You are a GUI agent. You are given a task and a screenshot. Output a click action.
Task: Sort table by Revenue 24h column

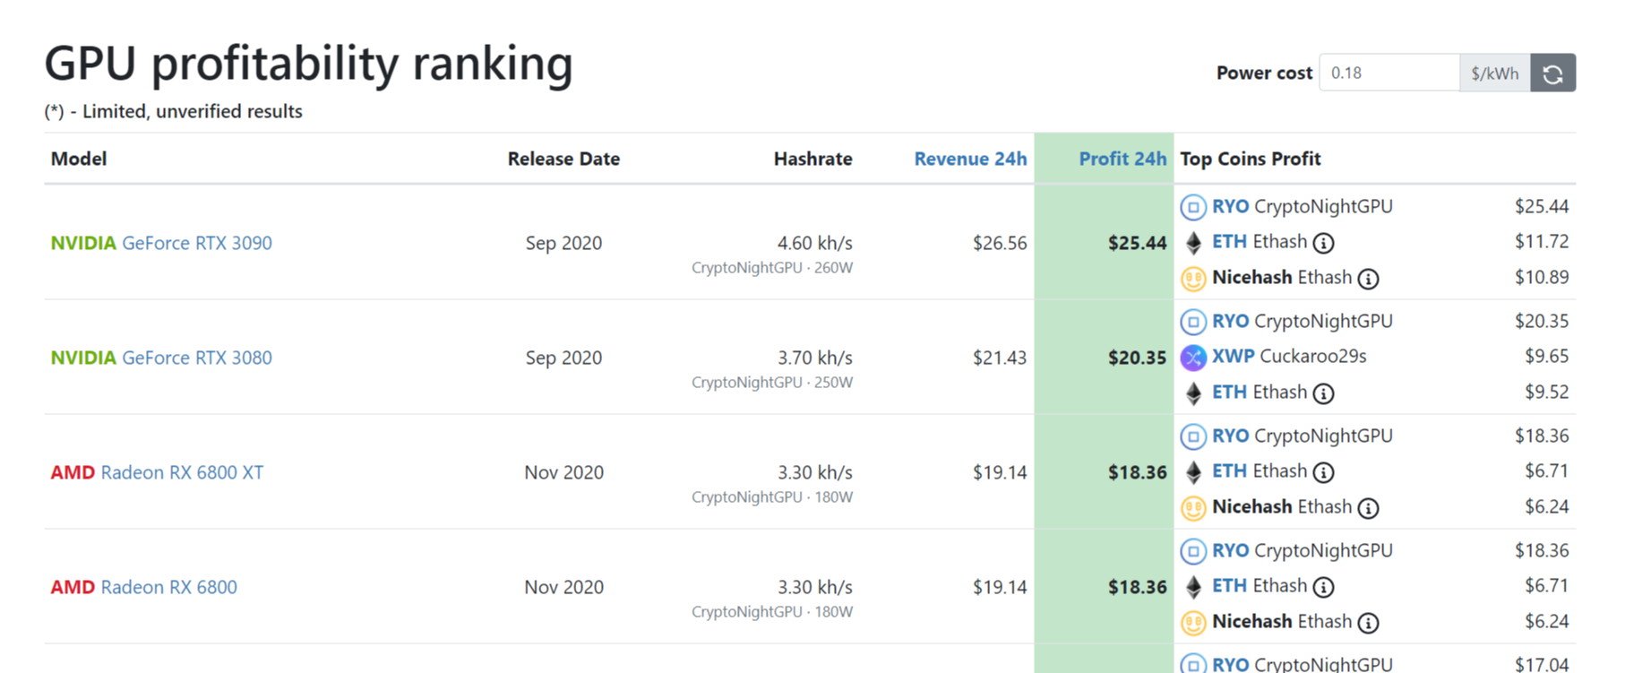(969, 159)
